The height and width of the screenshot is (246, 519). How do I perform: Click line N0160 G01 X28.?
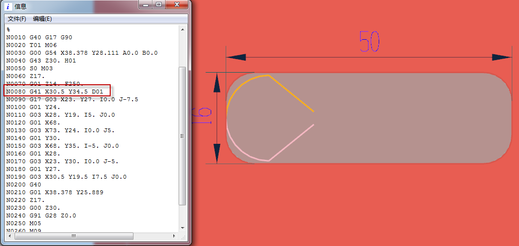(x=33, y=154)
